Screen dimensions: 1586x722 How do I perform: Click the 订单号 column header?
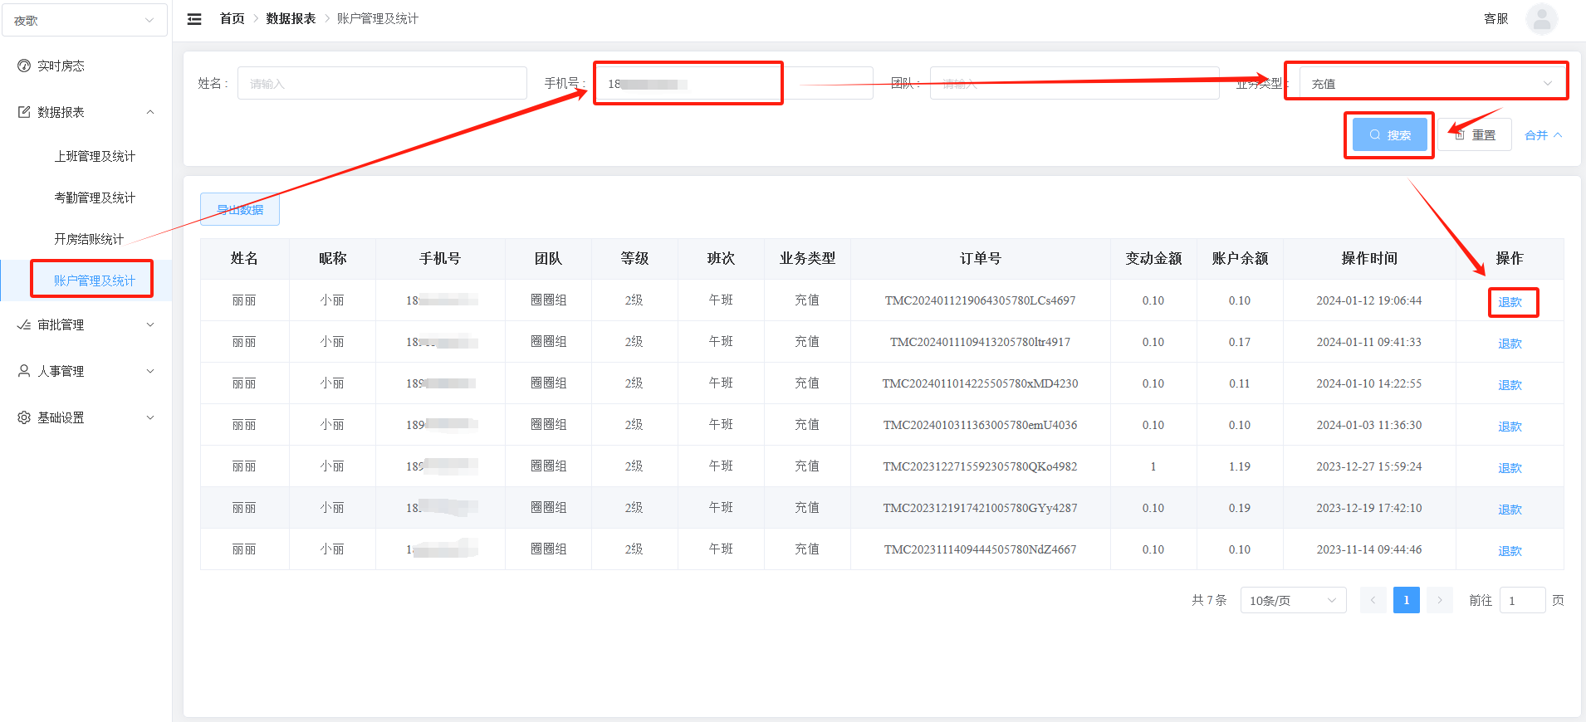981,259
